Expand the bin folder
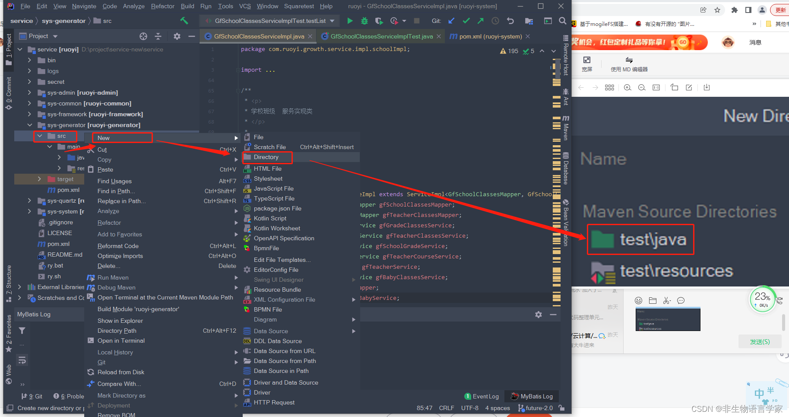 29,60
